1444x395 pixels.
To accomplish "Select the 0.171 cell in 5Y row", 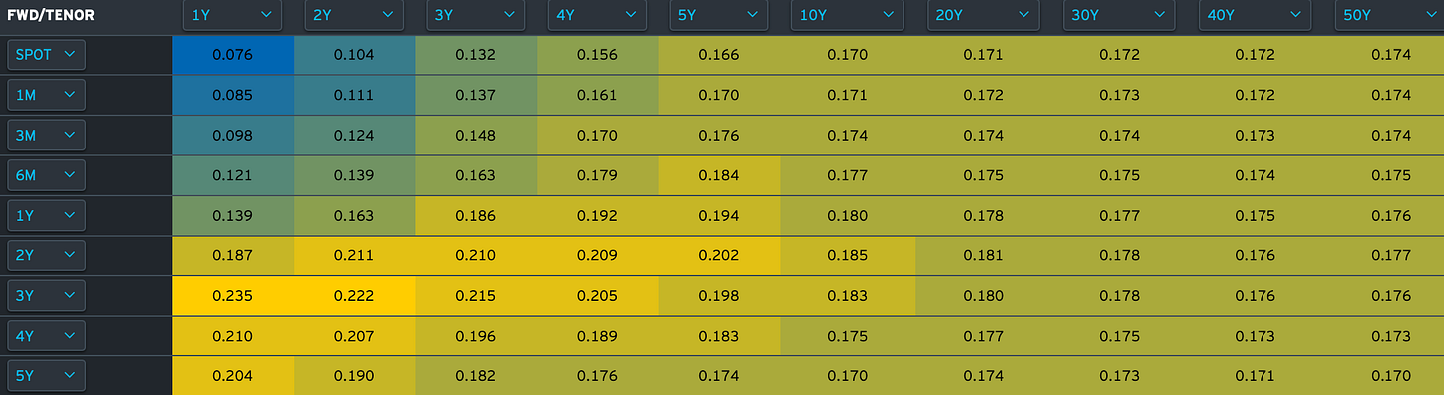I will 1255,376.
